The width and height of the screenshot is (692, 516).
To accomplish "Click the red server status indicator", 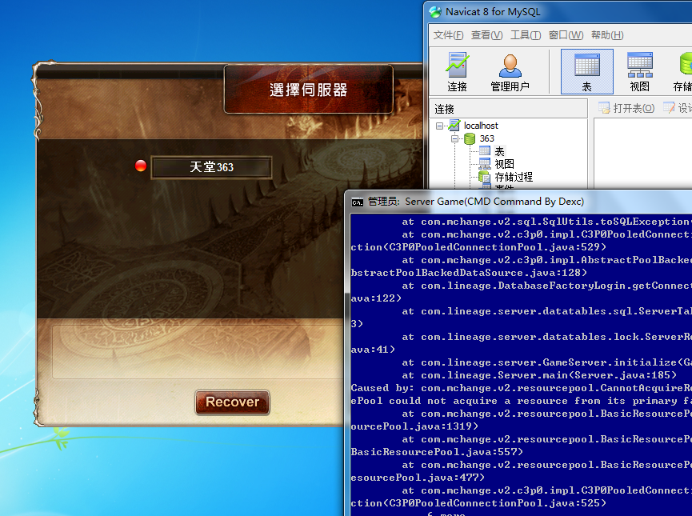I will 141,166.
